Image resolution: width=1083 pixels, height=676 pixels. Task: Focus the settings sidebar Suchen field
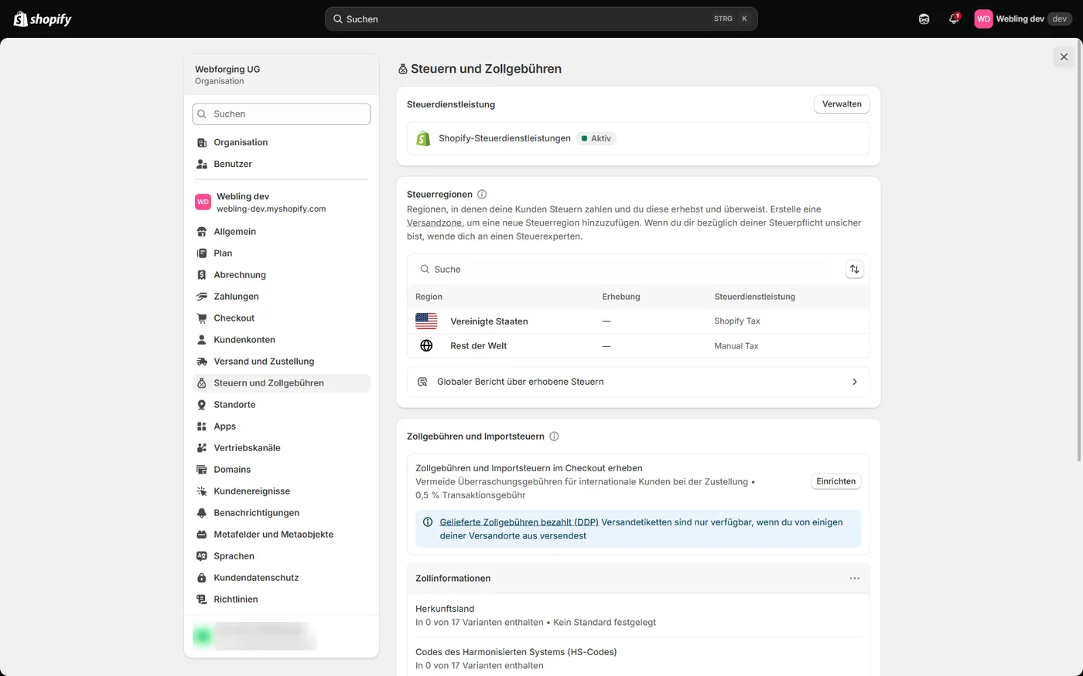(282, 114)
